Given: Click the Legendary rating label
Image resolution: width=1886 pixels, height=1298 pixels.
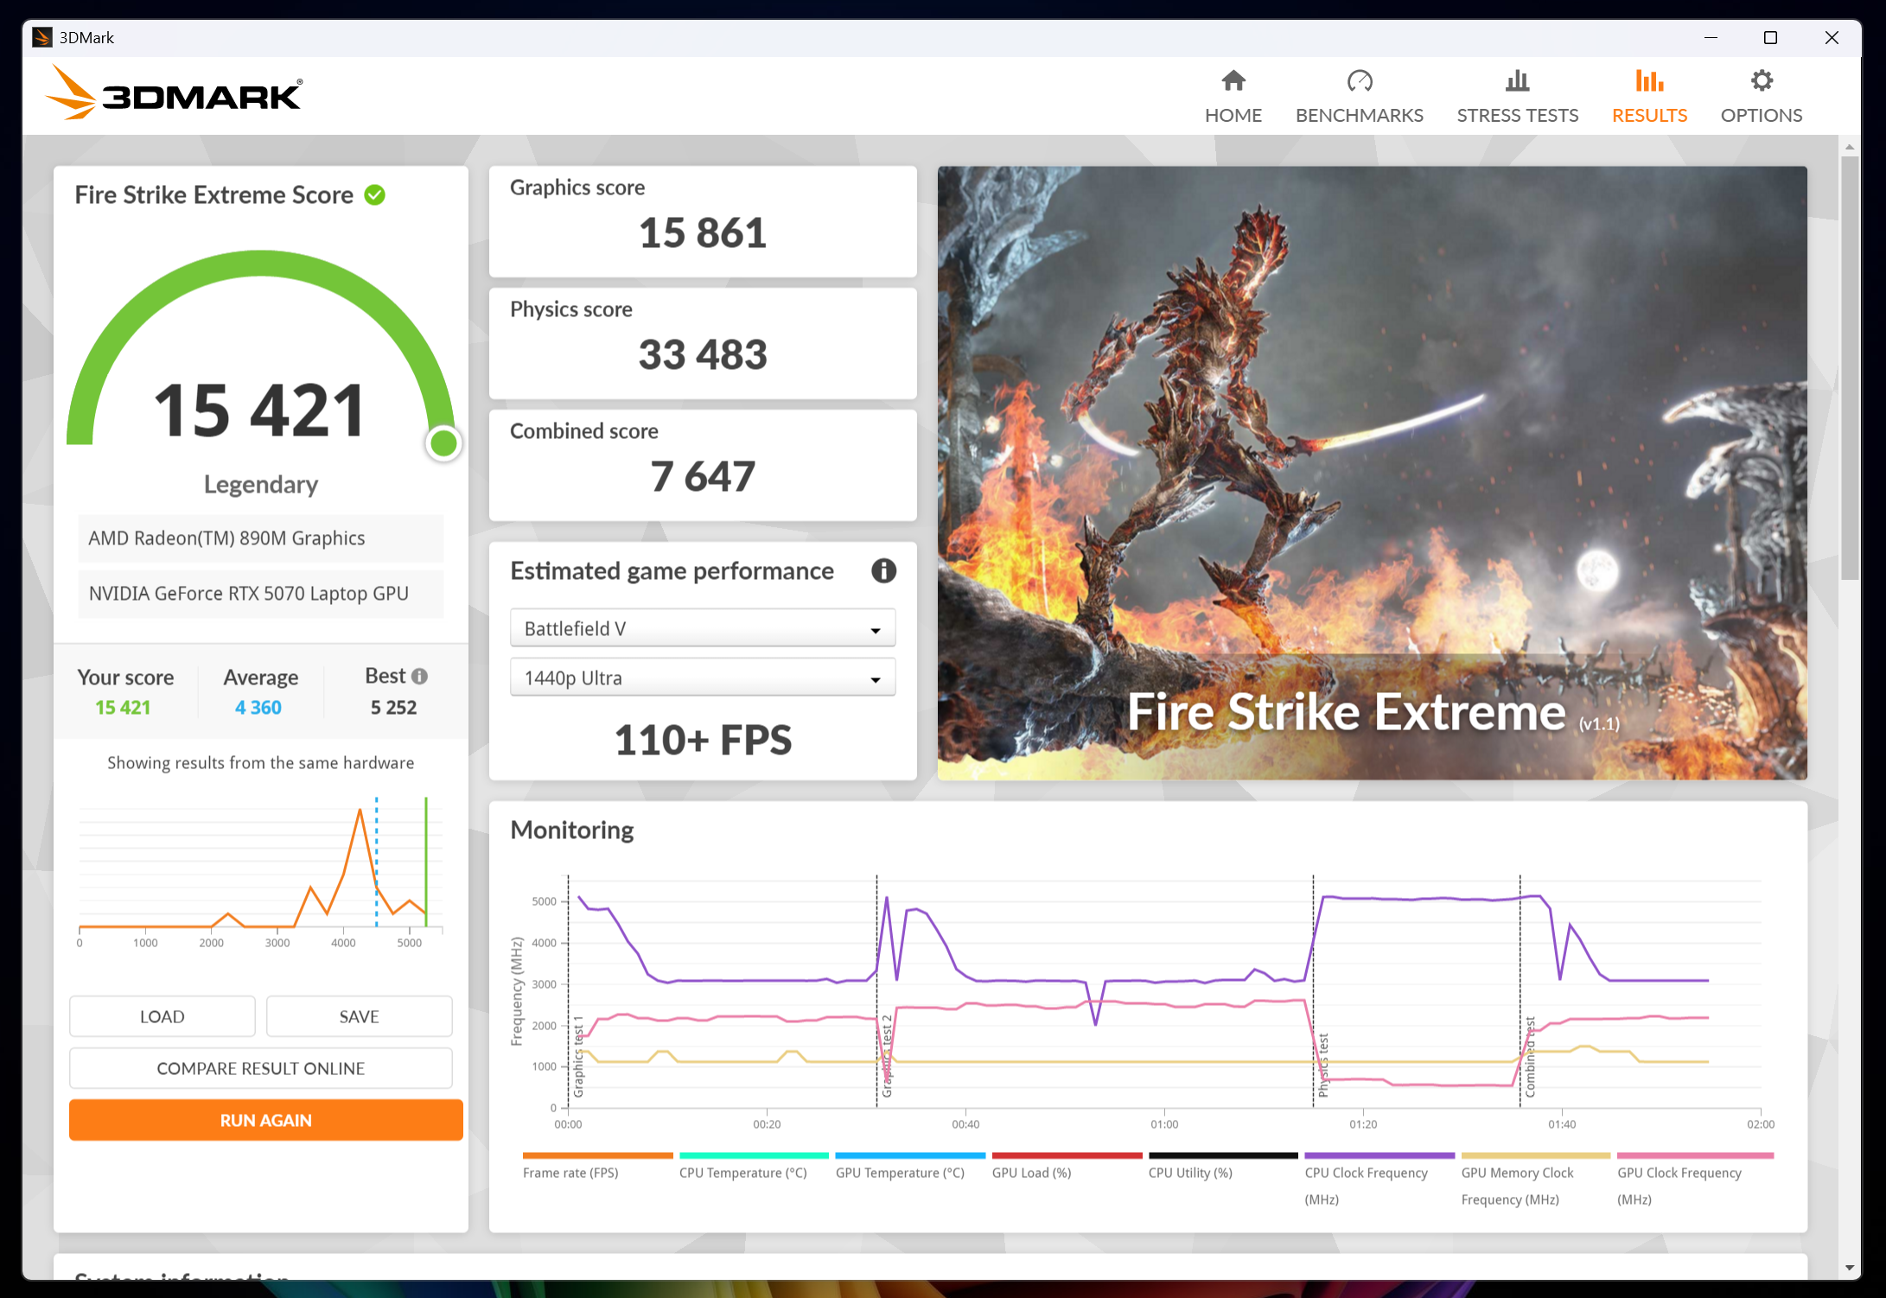Looking at the screenshot, I should 261,485.
